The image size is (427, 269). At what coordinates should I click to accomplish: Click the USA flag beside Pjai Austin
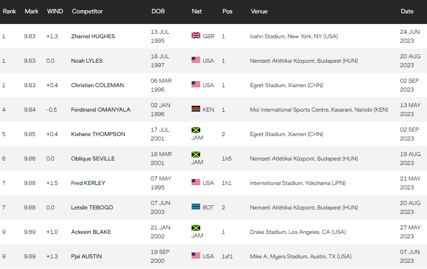(x=196, y=256)
